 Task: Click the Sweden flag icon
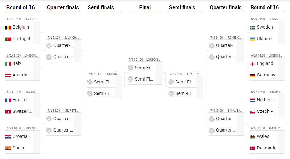point(253,28)
